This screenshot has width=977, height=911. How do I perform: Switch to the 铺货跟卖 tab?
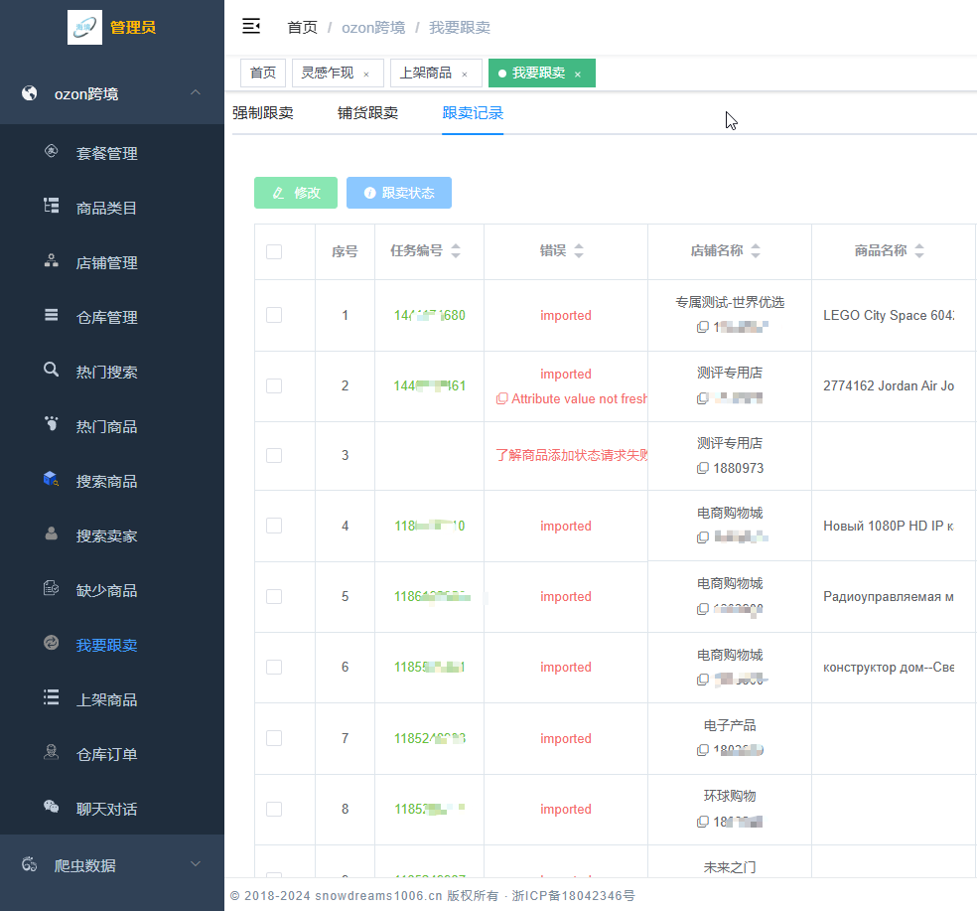[367, 113]
